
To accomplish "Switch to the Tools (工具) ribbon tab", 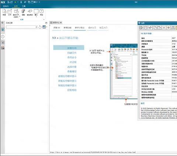I will (x=24, y=6).
